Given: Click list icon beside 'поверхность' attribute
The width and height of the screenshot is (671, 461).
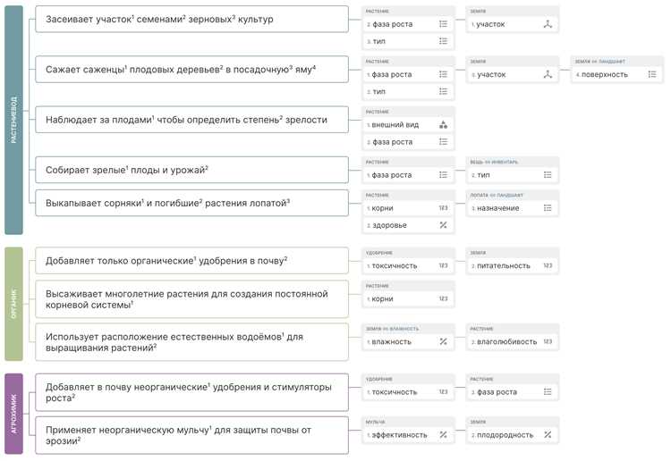Looking at the screenshot, I should pos(651,74).
